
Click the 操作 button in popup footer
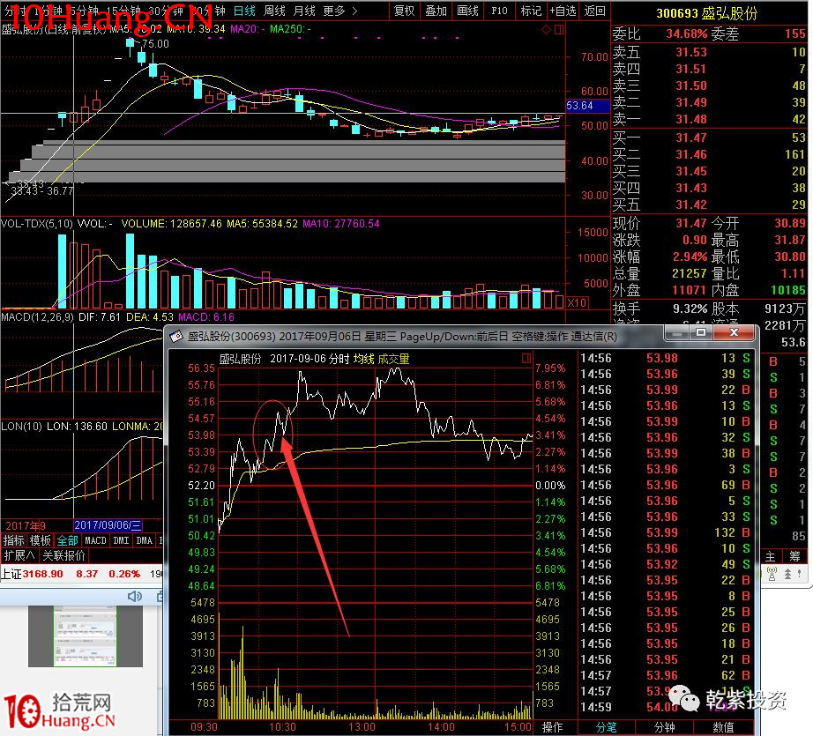[x=553, y=728]
